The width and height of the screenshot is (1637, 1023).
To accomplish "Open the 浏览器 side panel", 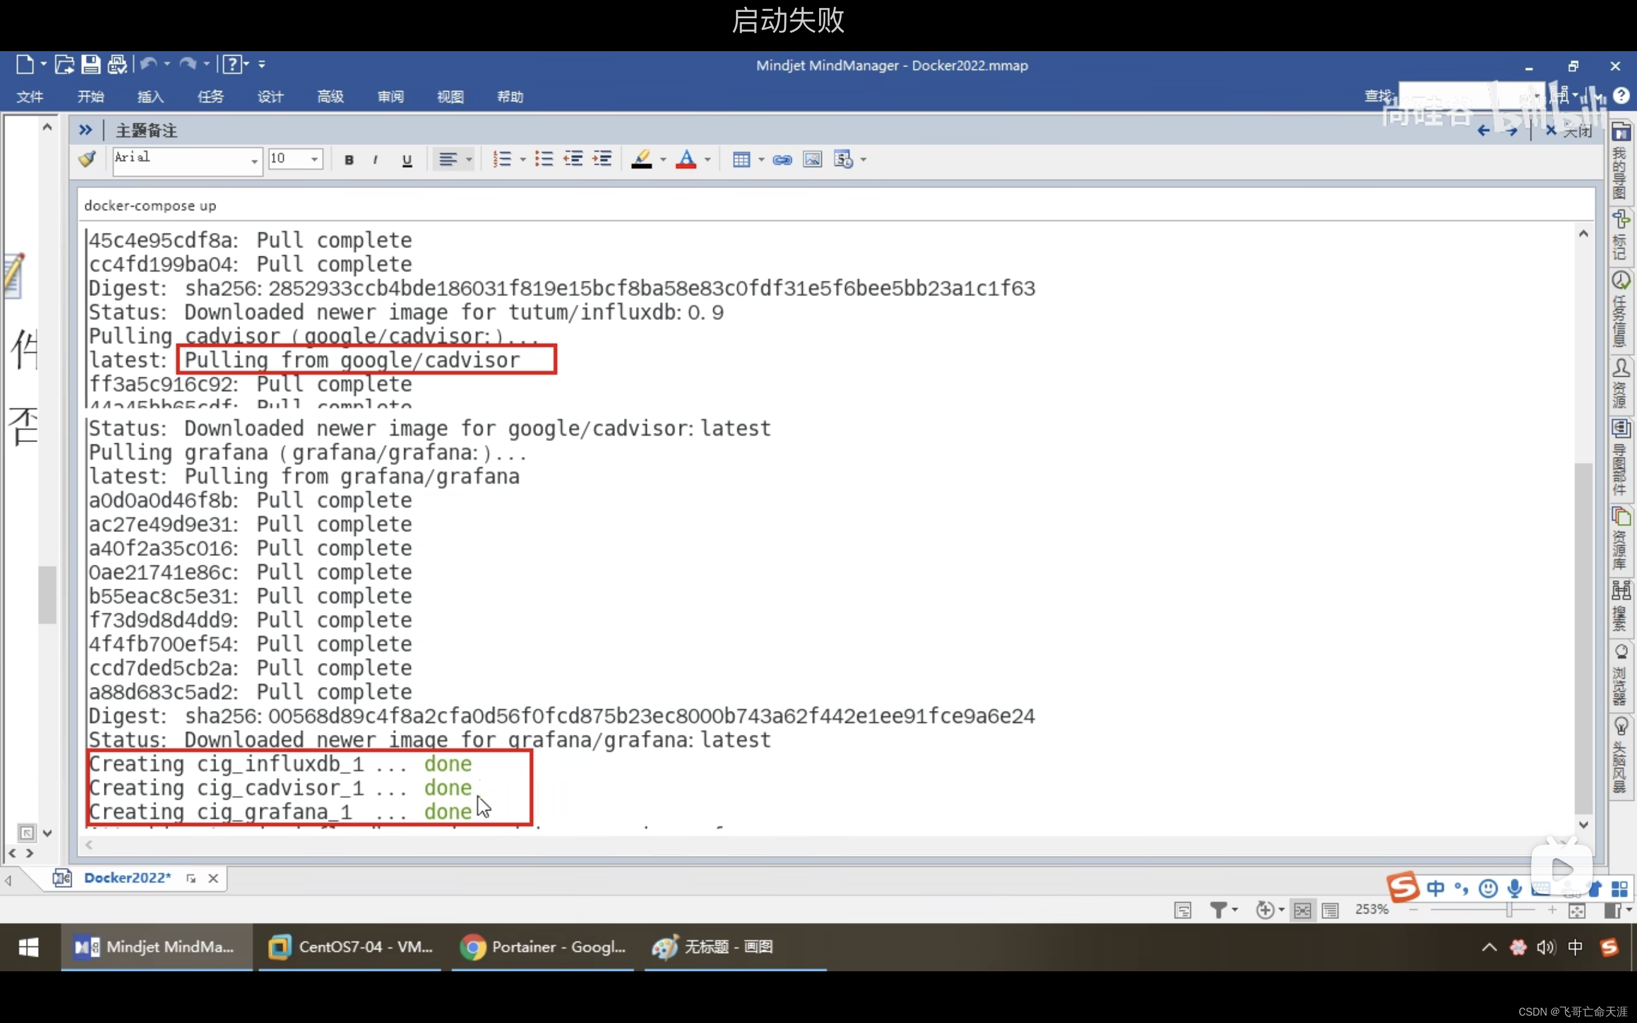I will coord(1621,675).
